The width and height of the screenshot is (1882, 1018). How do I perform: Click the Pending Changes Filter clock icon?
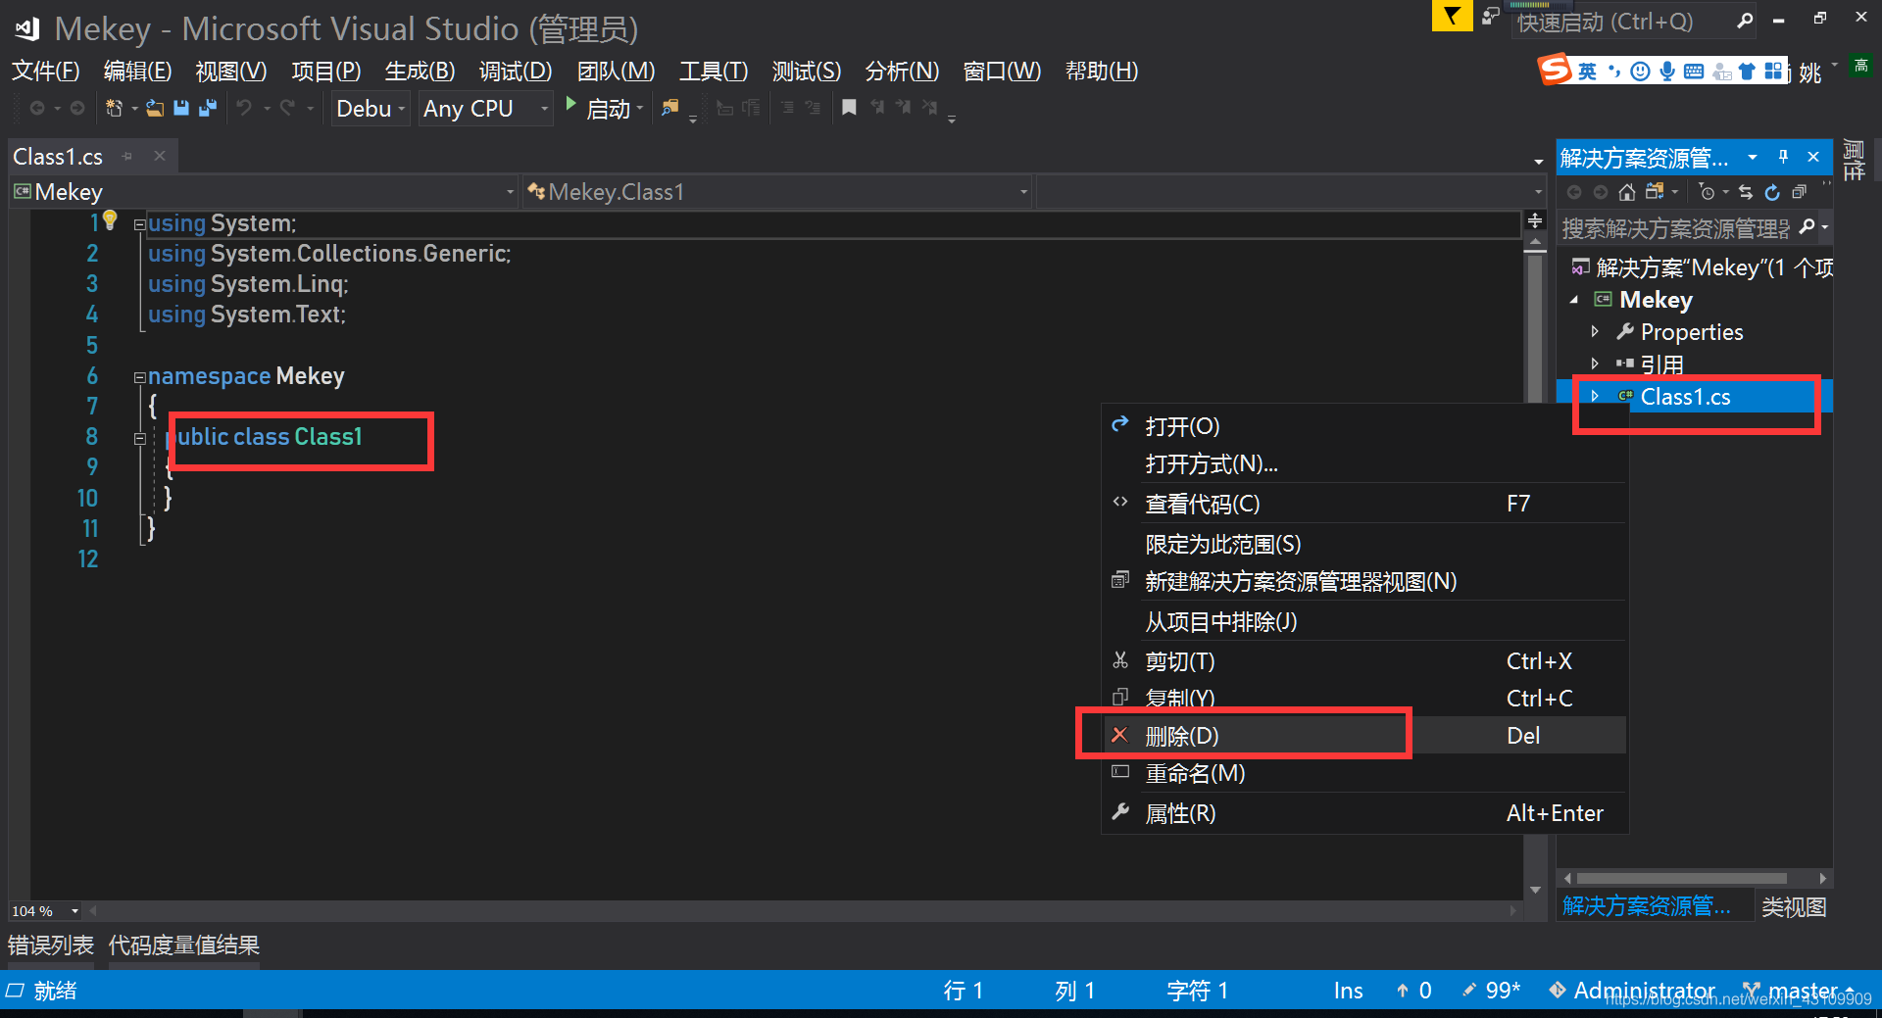point(1707,192)
